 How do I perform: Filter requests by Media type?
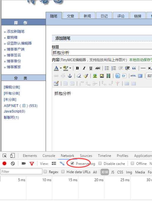(x=140, y=172)
